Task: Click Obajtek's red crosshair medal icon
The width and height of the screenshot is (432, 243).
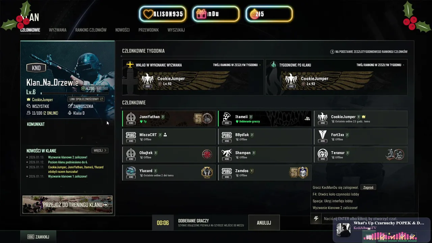Action: [207, 155]
